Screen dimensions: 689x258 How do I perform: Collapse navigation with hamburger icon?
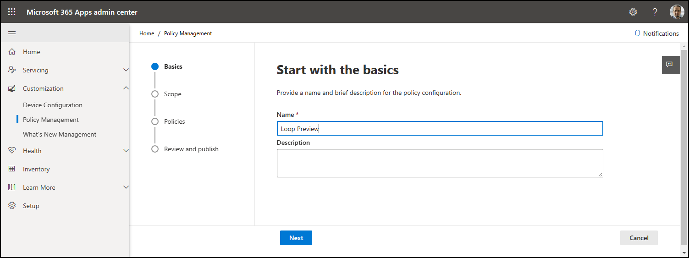click(x=12, y=33)
